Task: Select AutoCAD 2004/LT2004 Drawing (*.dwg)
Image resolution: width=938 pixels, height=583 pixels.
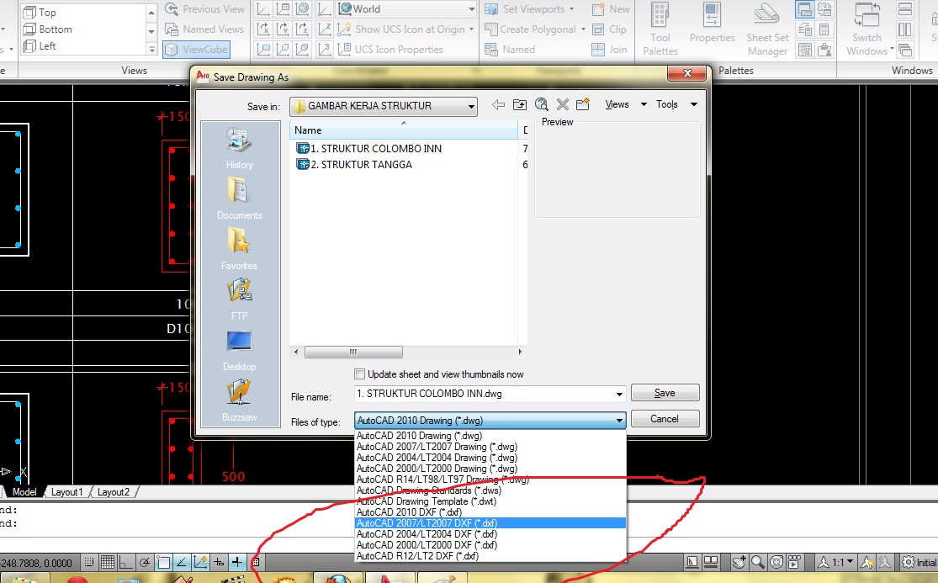Action: pos(490,458)
